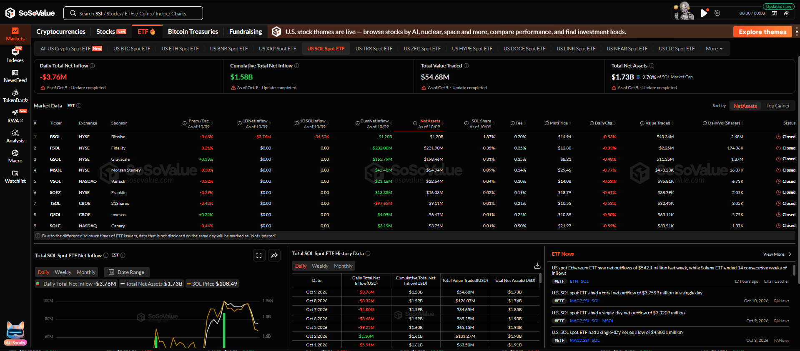Share the Total SOL Spot ETF Net Inflow chart
Viewport: 800px width, 351px height.
[274, 255]
